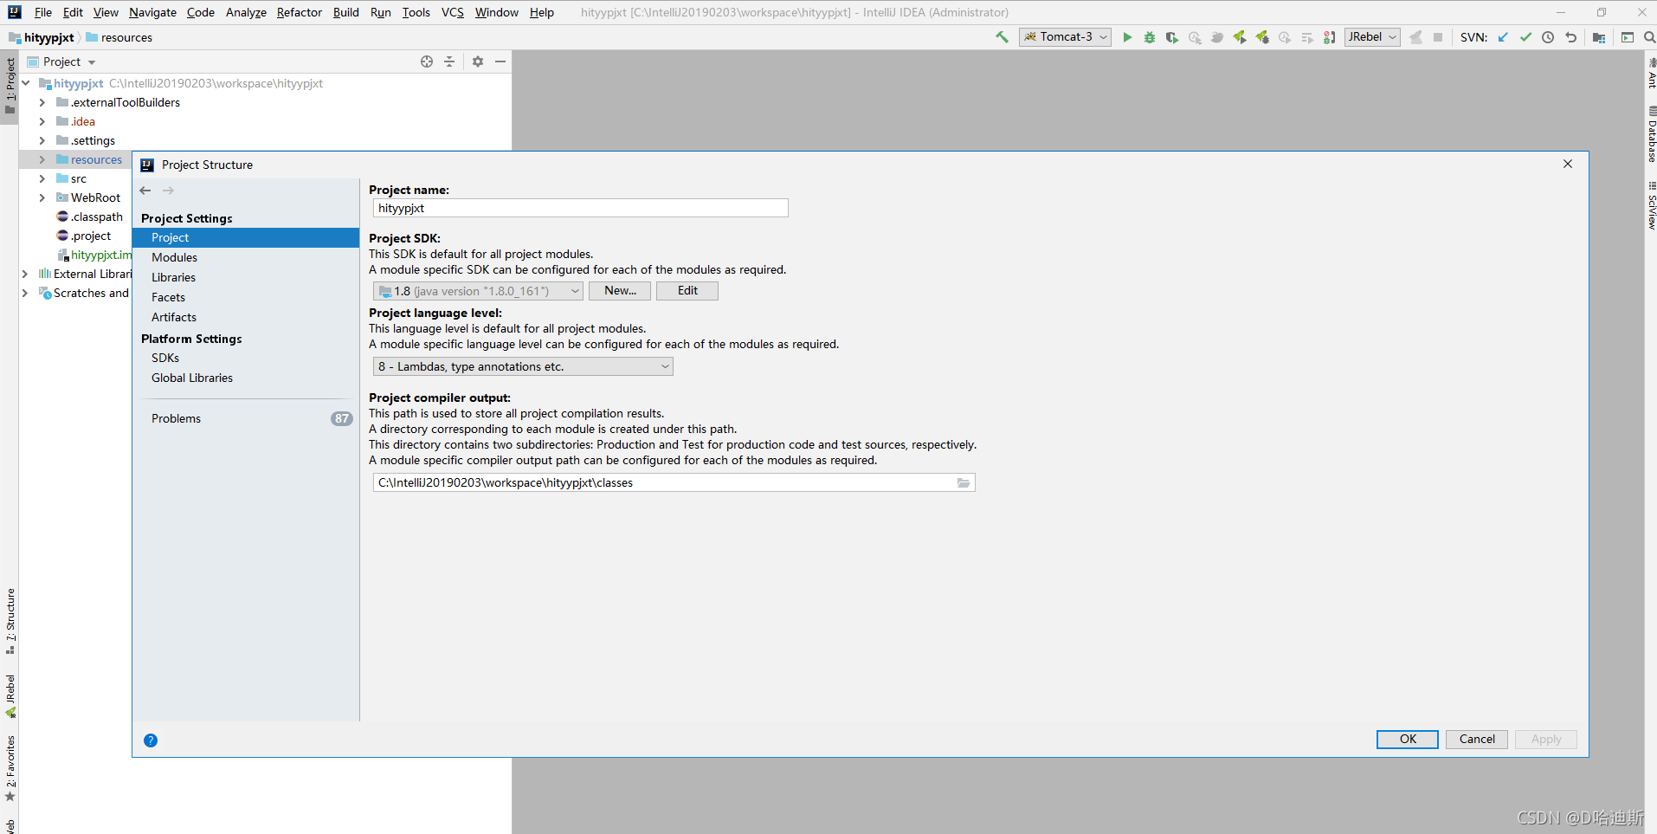Open the Build menu
Screen dimensions: 1657x834
click(x=346, y=12)
